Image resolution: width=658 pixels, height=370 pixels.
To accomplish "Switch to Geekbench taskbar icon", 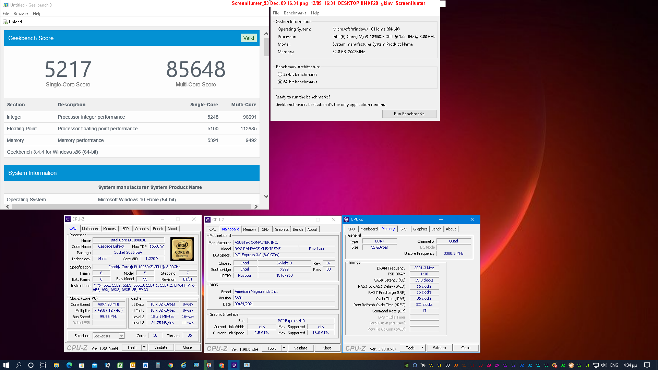I will [196, 365].
